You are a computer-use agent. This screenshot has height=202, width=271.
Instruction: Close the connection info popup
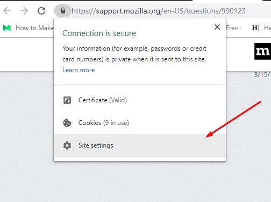coord(217,27)
